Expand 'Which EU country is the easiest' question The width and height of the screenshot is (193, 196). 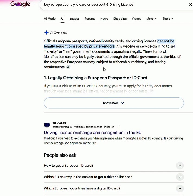[114, 177]
